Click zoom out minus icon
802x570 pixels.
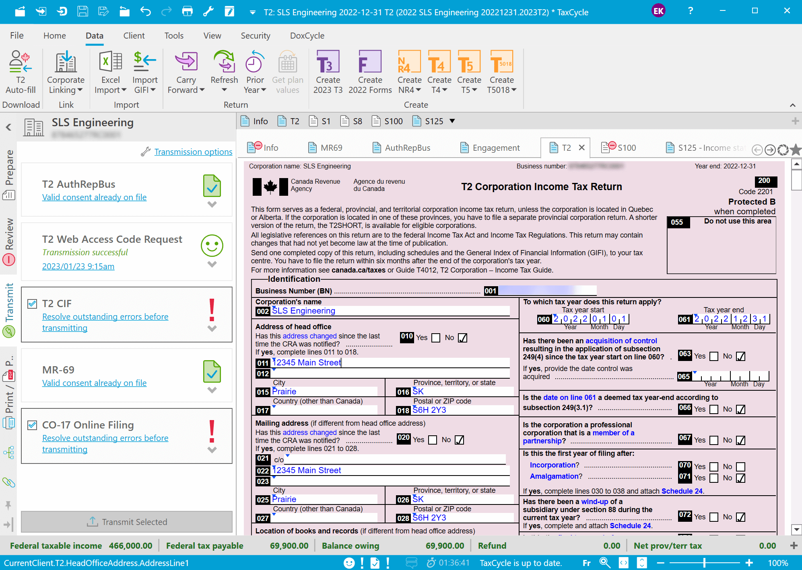tap(660, 563)
